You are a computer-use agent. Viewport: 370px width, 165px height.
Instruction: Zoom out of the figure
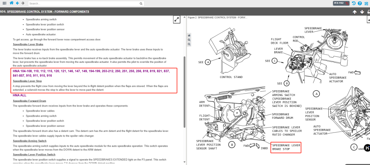(189, 44)
